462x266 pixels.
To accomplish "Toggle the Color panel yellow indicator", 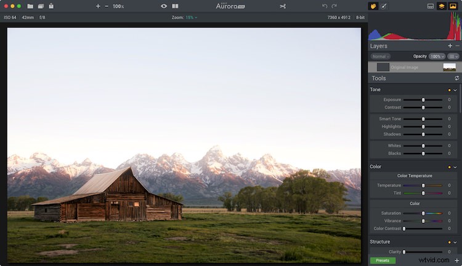I will tap(449, 167).
